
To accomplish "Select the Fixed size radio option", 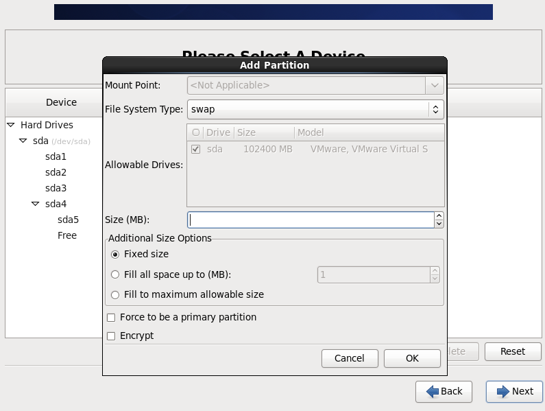I will pos(115,254).
